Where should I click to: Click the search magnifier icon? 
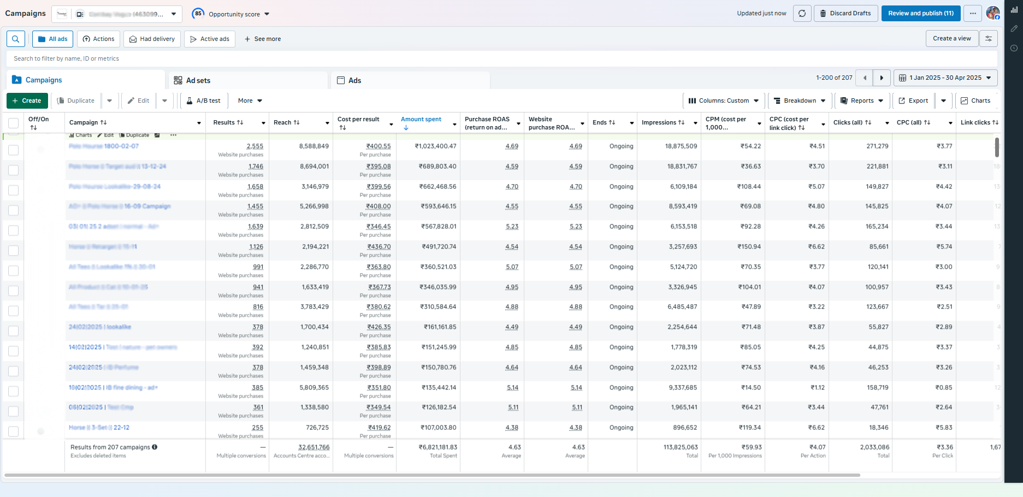click(15, 39)
